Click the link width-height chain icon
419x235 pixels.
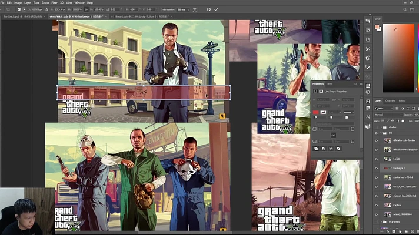(x=86, y=9)
